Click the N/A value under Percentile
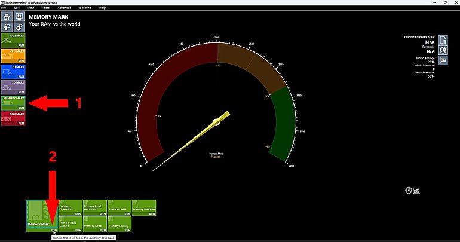The height and width of the screenshot is (242, 460). [430, 51]
